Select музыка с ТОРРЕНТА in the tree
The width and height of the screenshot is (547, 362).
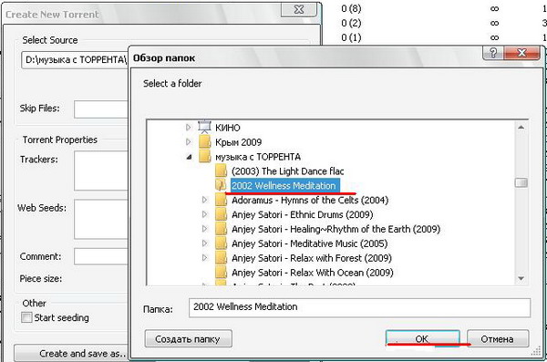(x=258, y=157)
